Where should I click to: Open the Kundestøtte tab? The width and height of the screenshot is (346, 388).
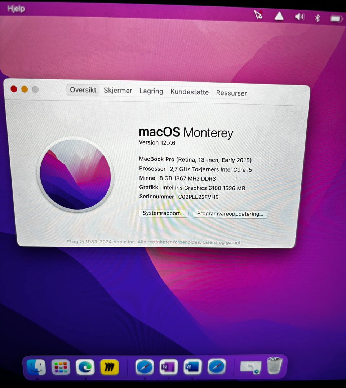point(190,92)
